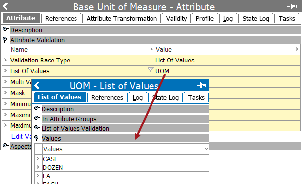Screen dimensions: 302x184
Task: Open the Profile tab
Action: coord(205,19)
